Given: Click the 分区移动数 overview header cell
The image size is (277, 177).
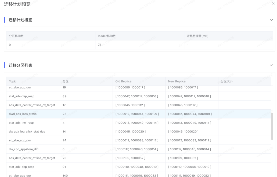Looking at the screenshot, I should [16, 36].
